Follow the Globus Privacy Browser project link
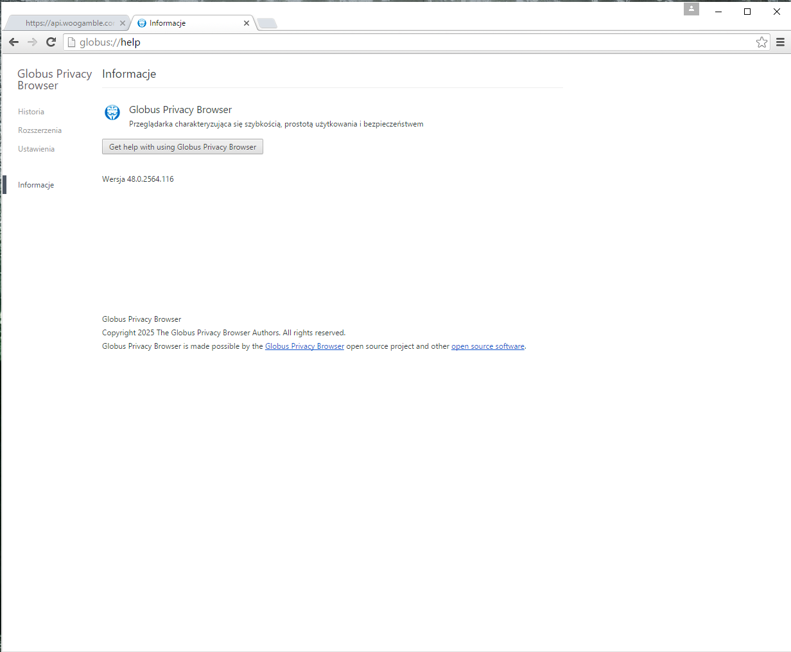Viewport: 791px width, 652px height. pyautogui.click(x=304, y=346)
